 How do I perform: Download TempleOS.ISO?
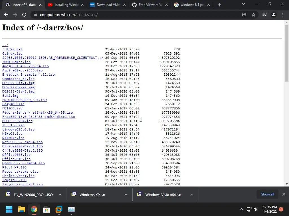pos(14,180)
